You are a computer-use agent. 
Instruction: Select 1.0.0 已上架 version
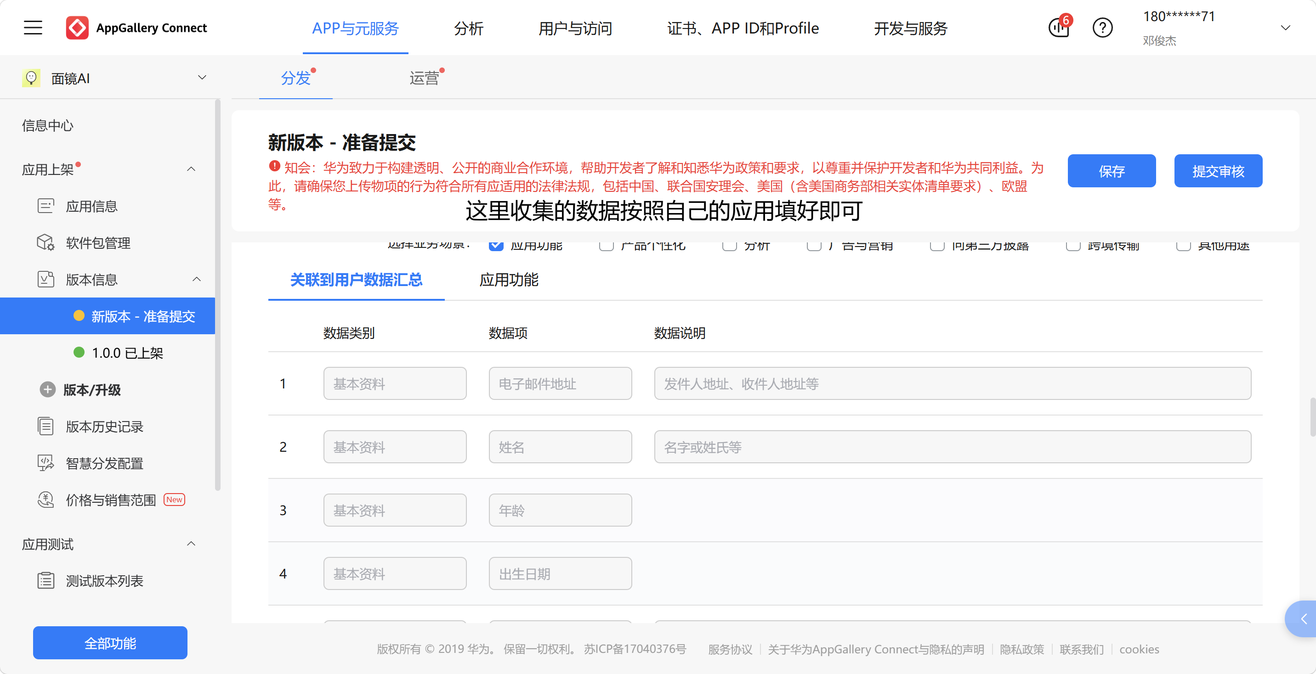point(127,353)
